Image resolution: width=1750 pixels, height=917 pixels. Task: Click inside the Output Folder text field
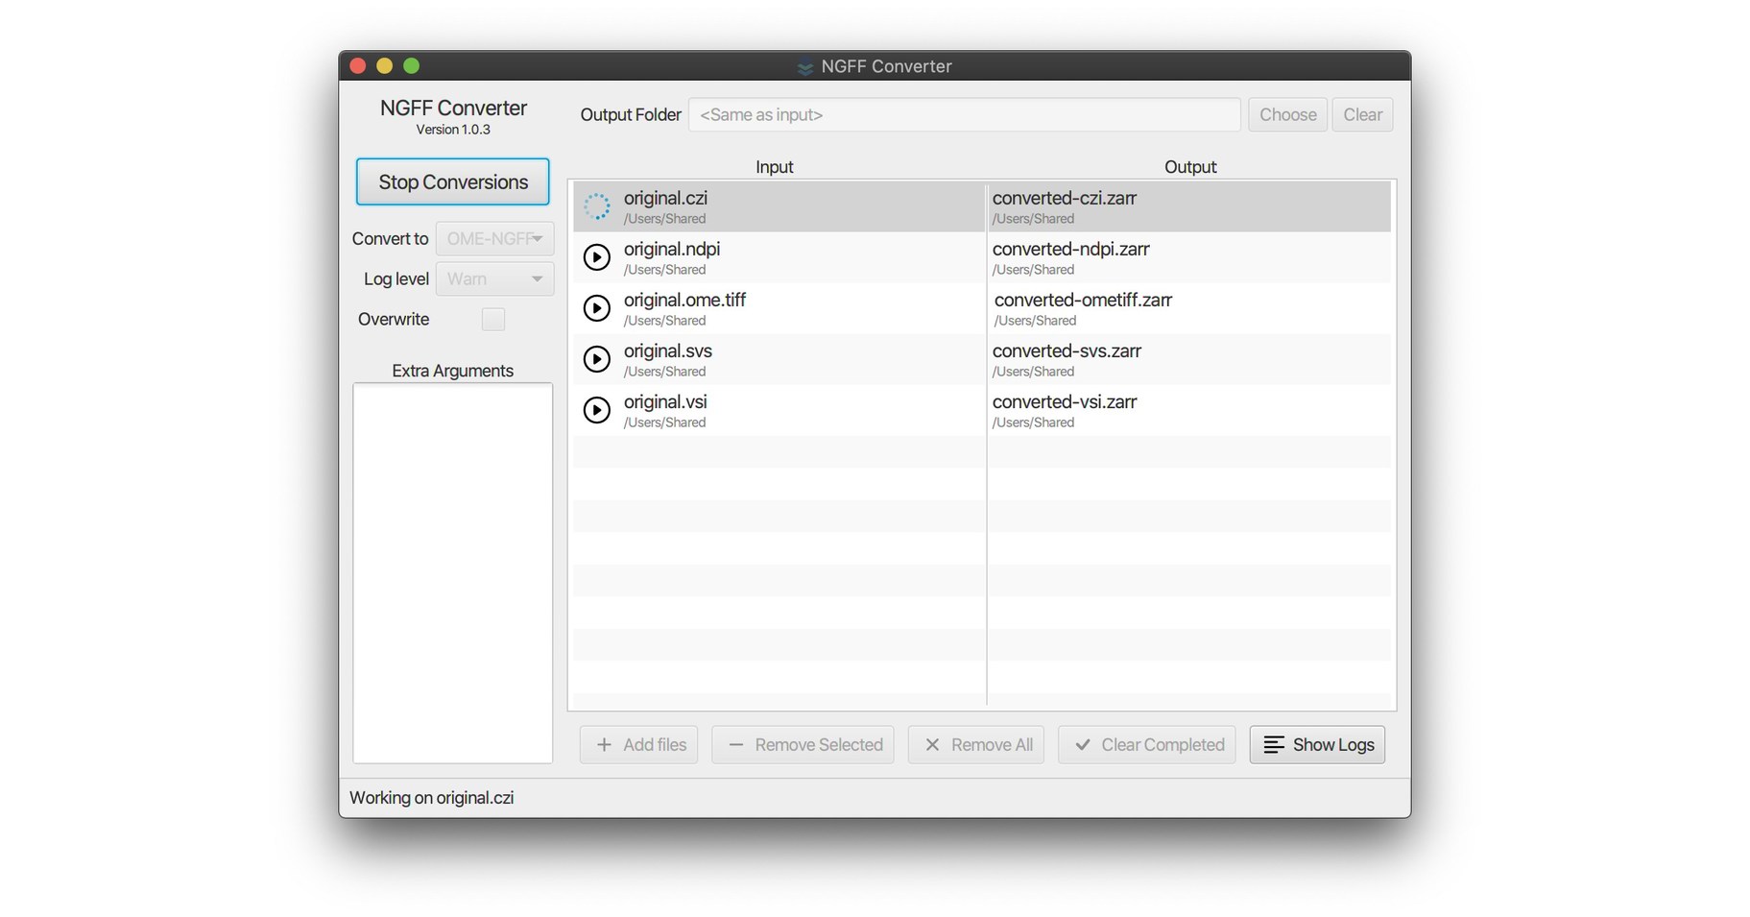tap(963, 114)
